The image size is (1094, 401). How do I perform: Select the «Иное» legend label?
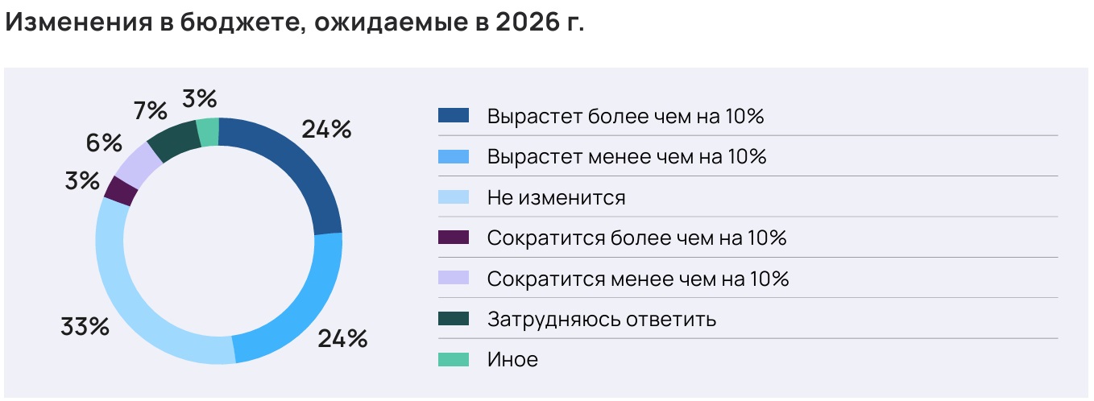512,360
